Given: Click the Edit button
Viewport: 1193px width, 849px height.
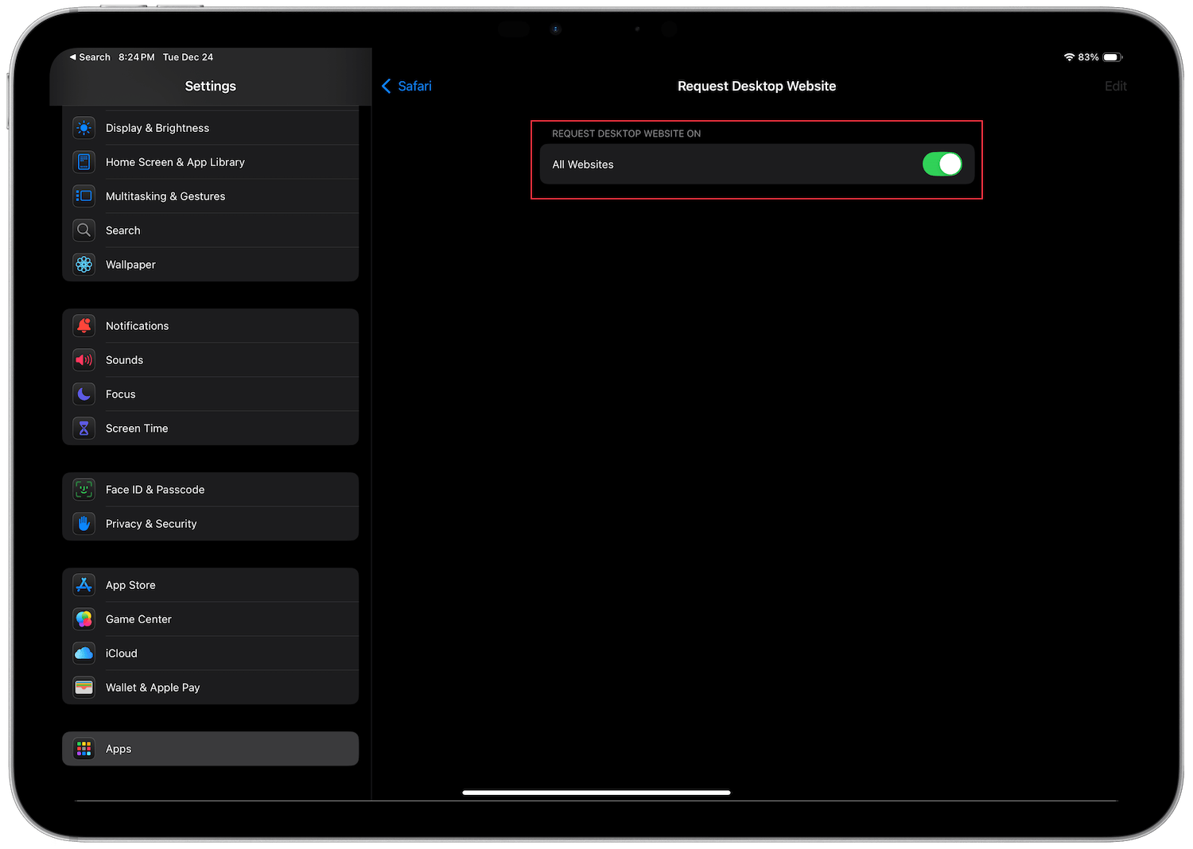Looking at the screenshot, I should 1115,86.
